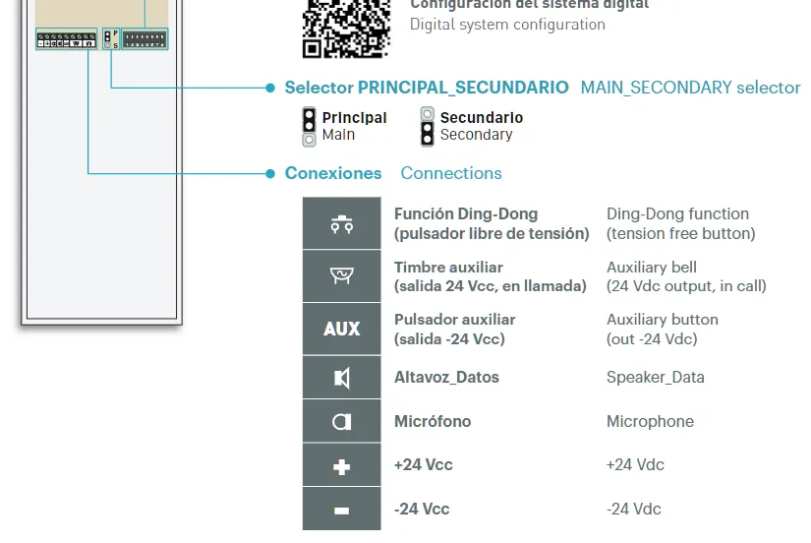Click the 'Micrófono' label
Screen dimensions: 811x543
click(x=433, y=421)
